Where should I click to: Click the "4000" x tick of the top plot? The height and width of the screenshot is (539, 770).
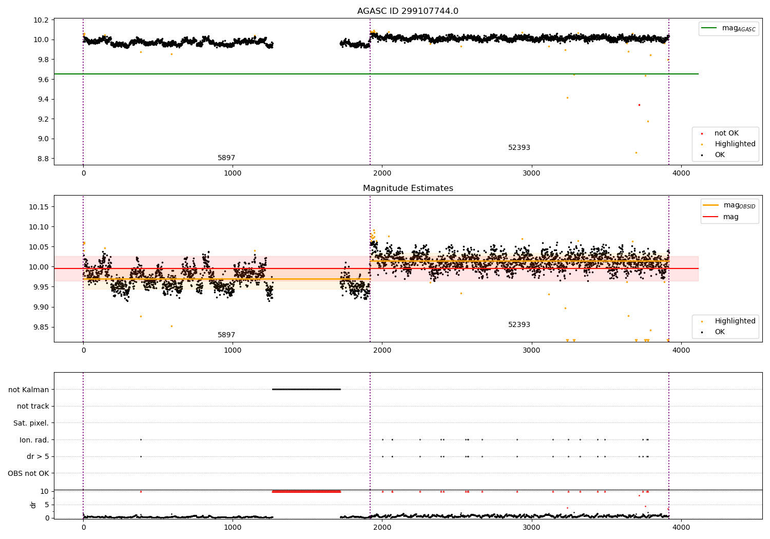(x=681, y=174)
